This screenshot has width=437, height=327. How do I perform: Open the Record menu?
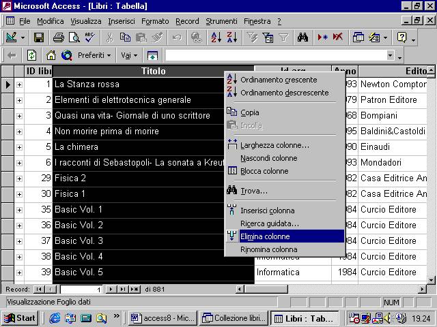click(187, 21)
